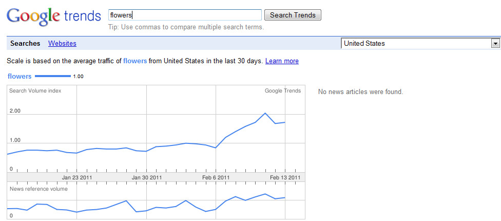Click the Search Trends button
The height and width of the screenshot is (221, 501).
(293, 15)
